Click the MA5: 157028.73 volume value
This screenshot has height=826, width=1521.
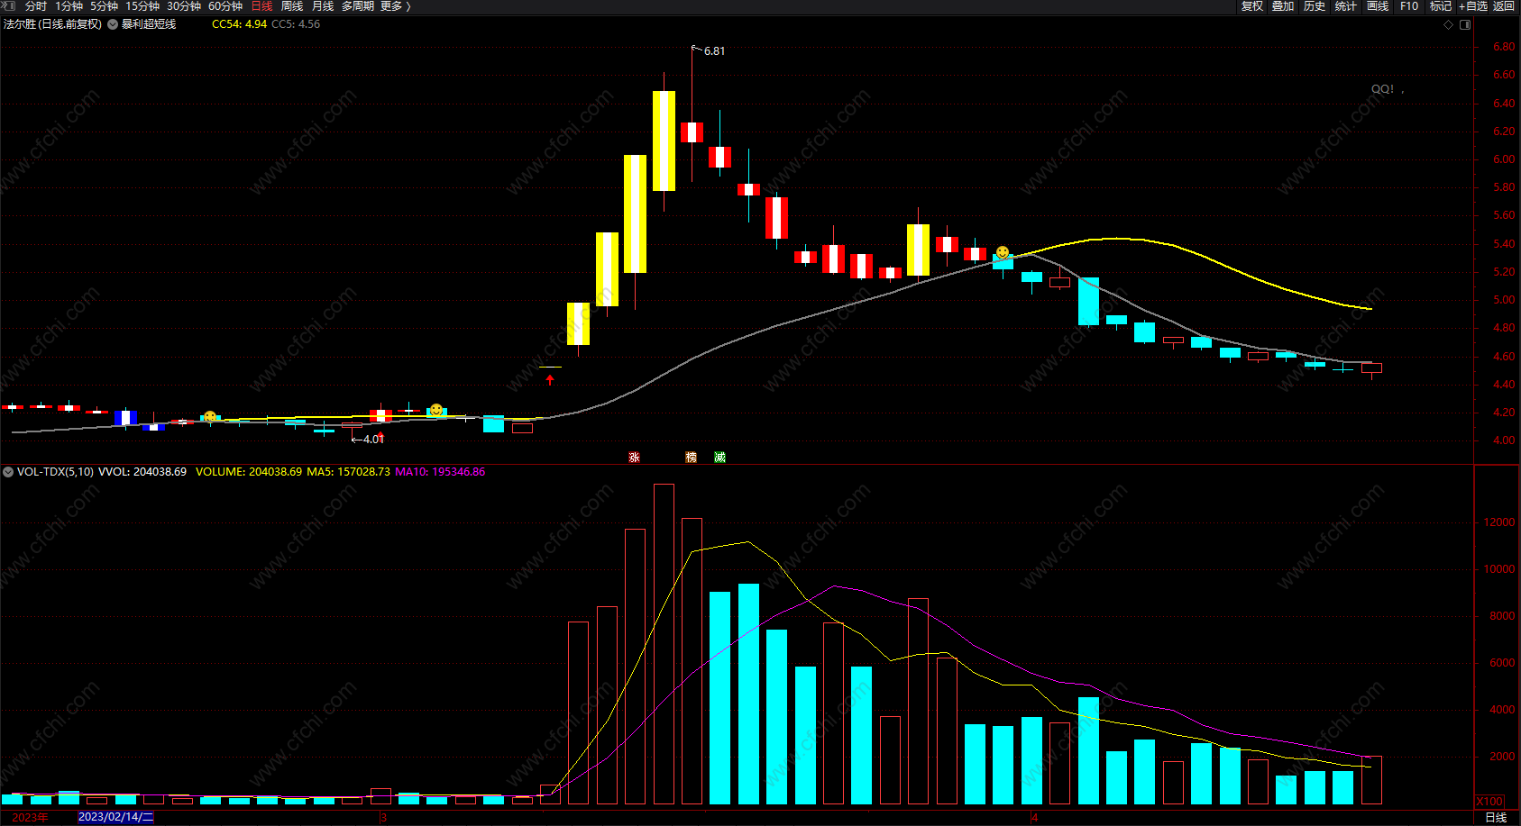pyautogui.click(x=349, y=472)
